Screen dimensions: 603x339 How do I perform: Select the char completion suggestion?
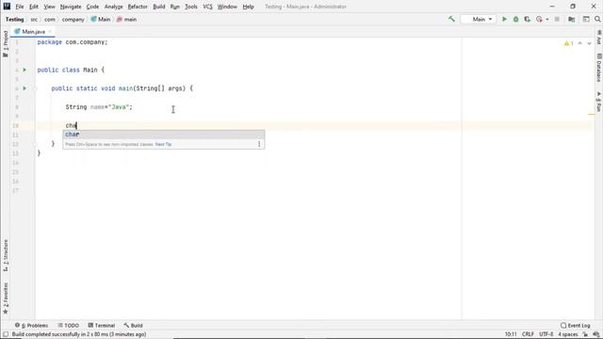[x=163, y=134]
